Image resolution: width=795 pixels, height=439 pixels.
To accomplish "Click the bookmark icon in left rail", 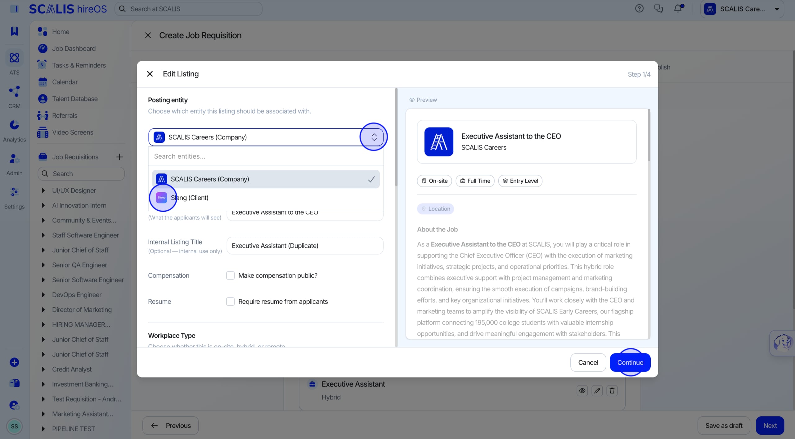I will (x=14, y=31).
